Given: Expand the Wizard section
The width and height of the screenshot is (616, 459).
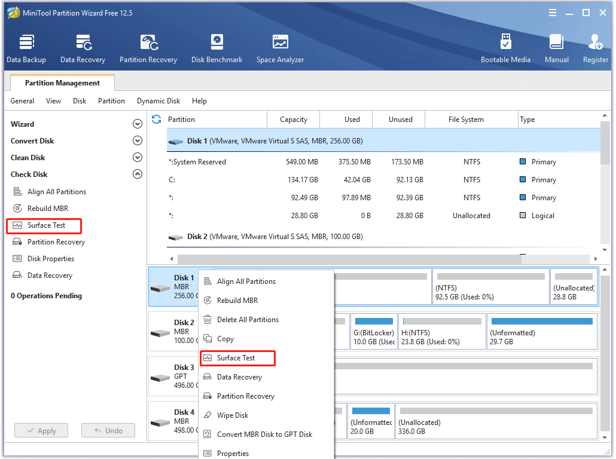Looking at the screenshot, I should tap(137, 124).
